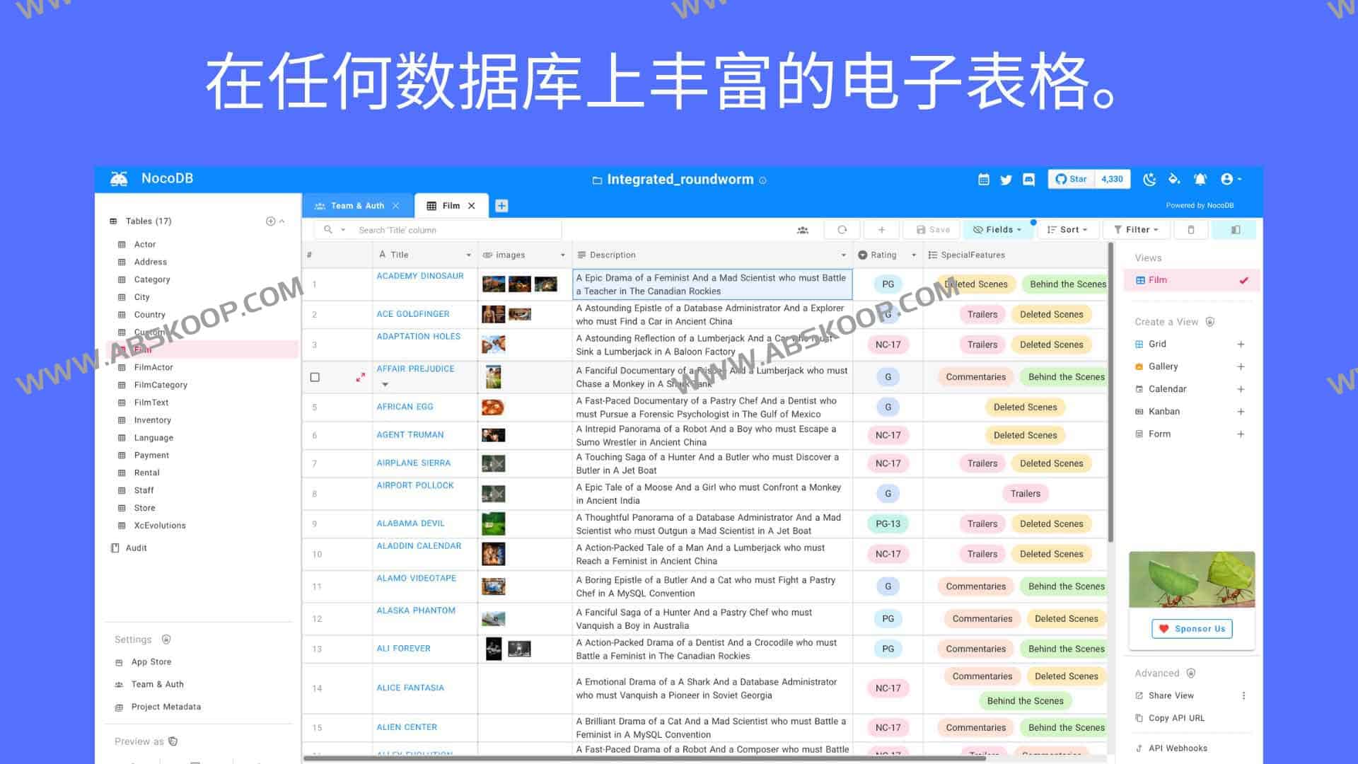Select the Film tab
Viewport: 1358px width, 764px height.
450,205
